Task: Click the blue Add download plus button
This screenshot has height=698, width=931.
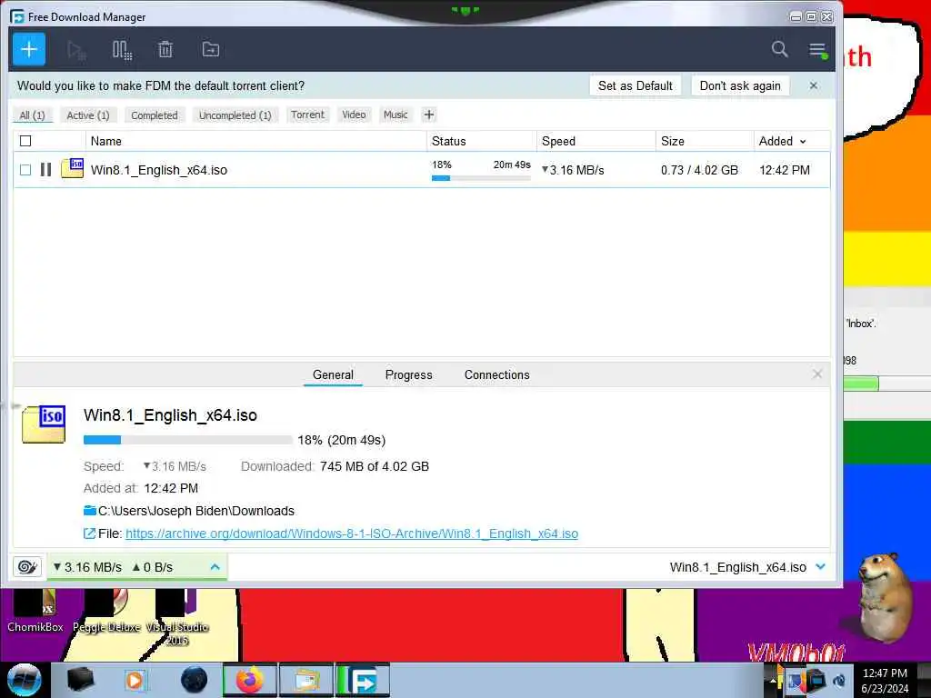Action: click(x=29, y=49)
